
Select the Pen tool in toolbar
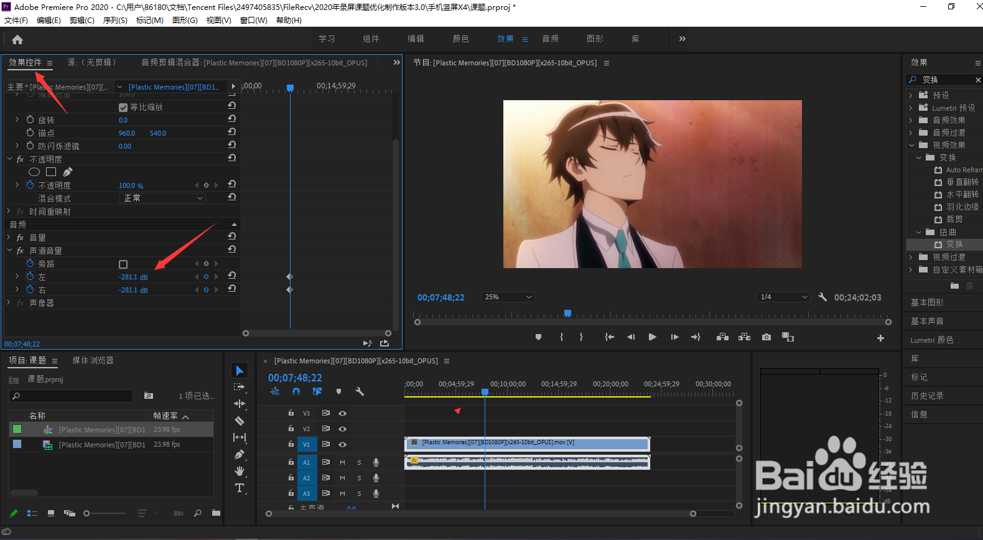tap(240, 455)
